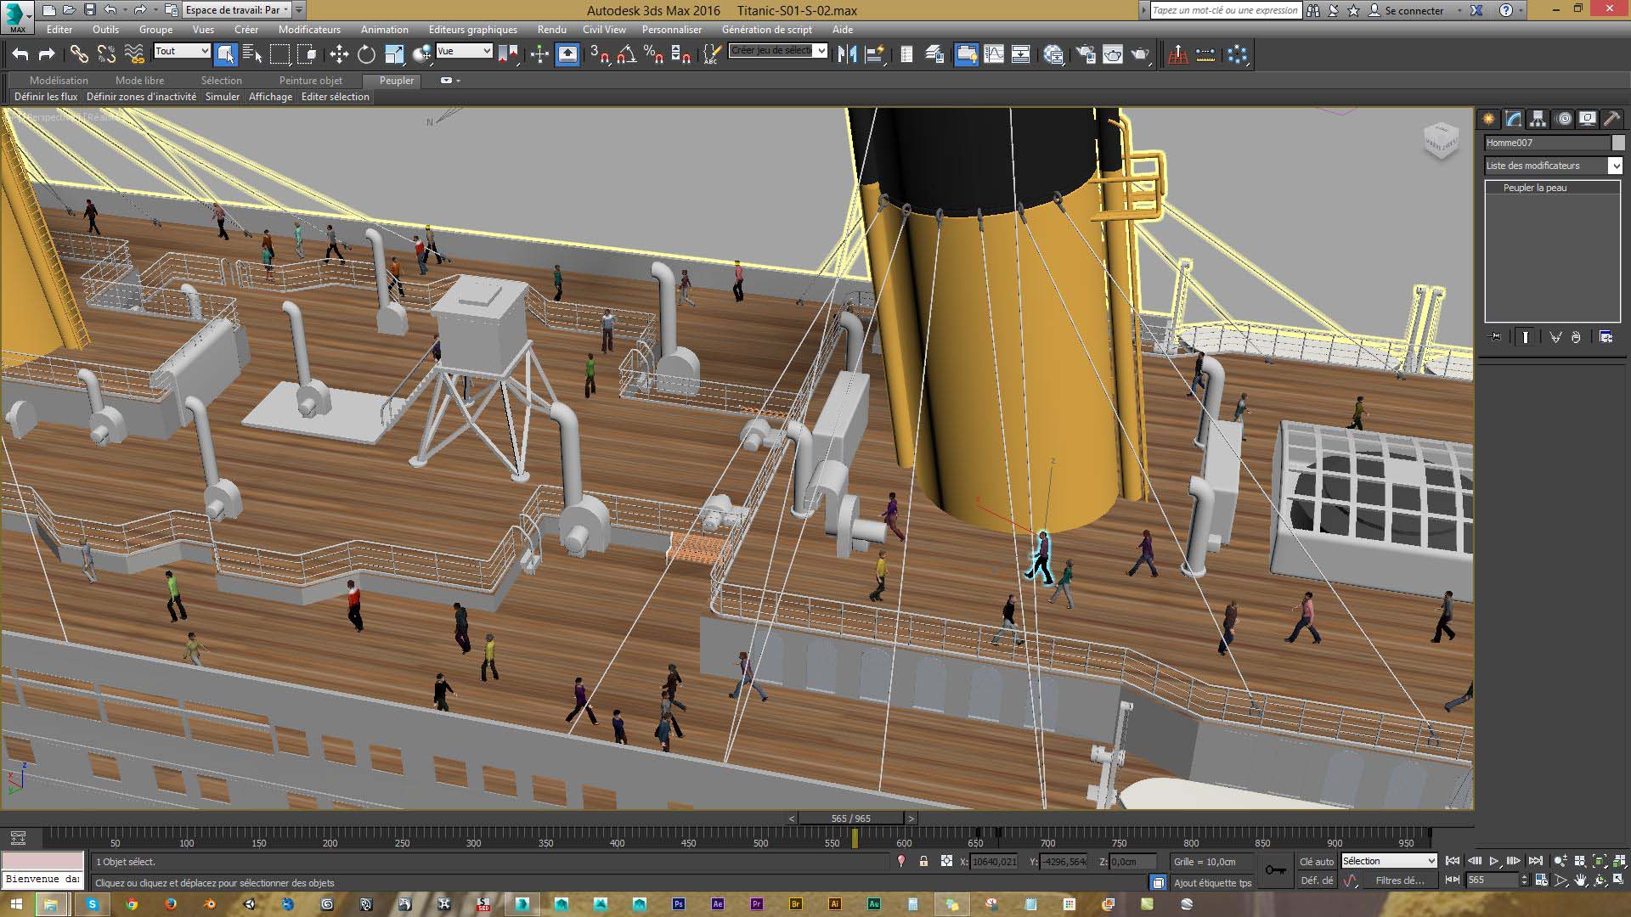Open the Hierarchy command panel tab
Screen dimensions: 1631x917
tap(1538, 119)
